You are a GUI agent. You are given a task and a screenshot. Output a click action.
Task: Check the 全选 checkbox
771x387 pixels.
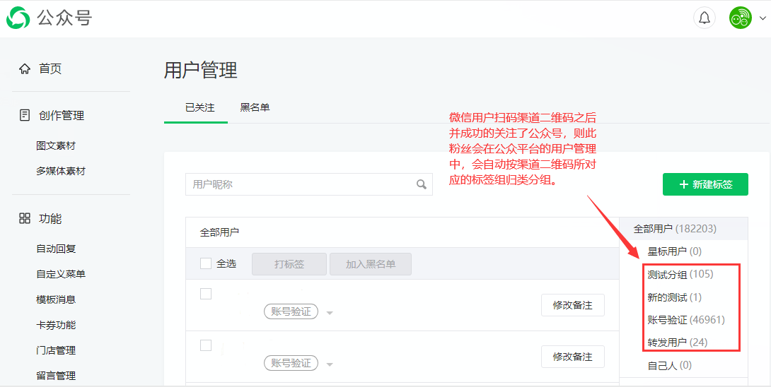coord(206,263)
